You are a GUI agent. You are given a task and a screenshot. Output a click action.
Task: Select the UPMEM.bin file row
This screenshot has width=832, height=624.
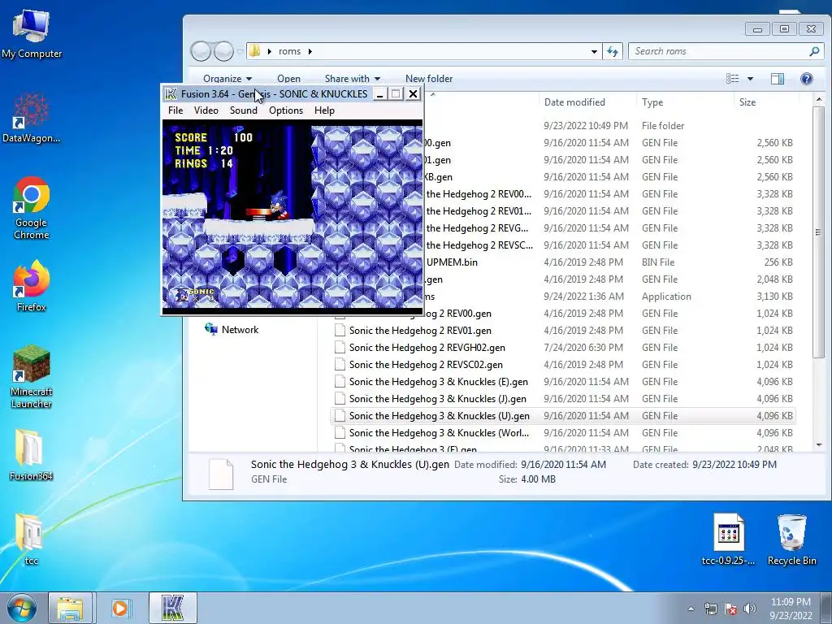tap(609, 262)
